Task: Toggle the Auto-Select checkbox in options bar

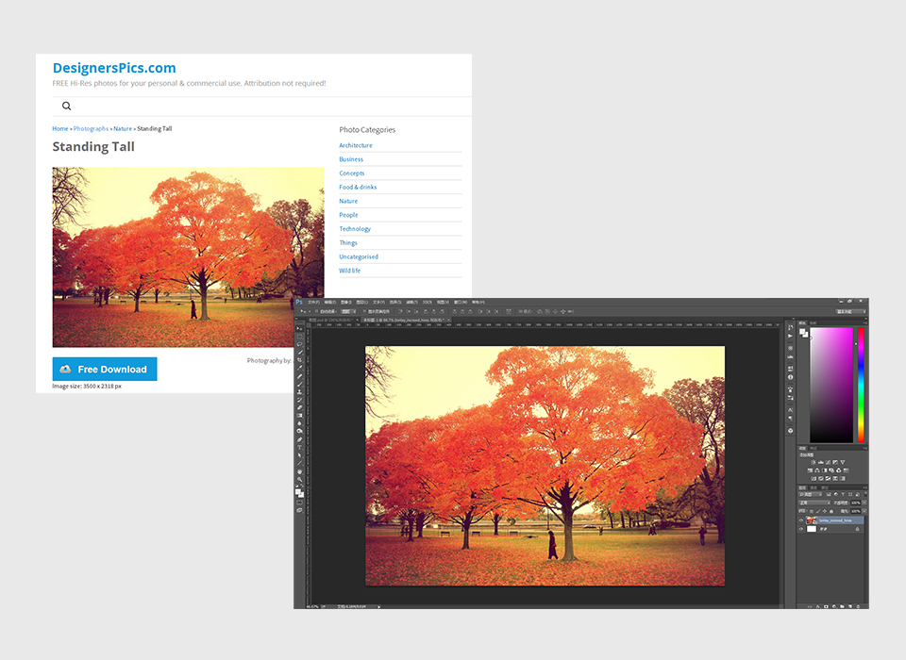Action: click(317, 311)
